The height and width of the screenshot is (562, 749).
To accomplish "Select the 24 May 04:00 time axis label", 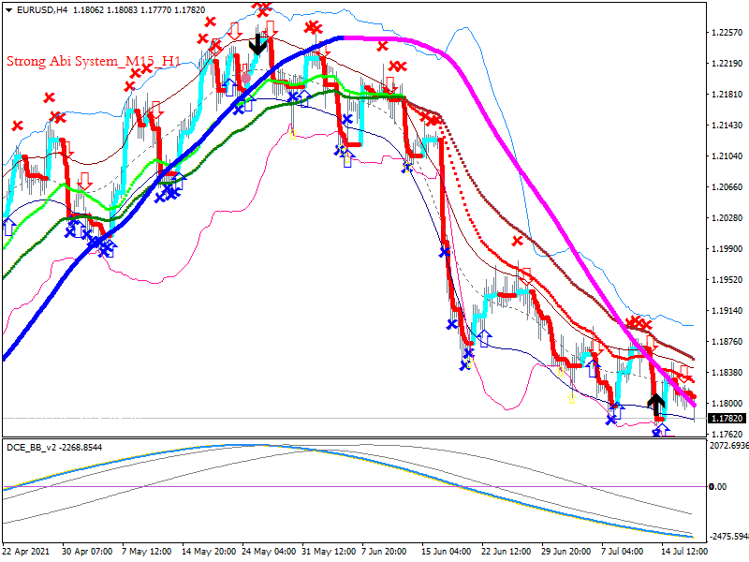I will (267, 552).
